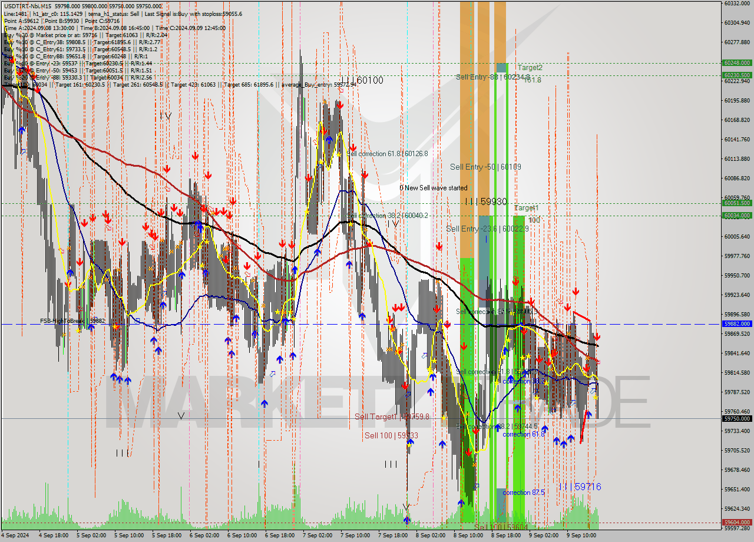Click the "Target2" green label
The width and height of the screenshot is (754, 542).
(530, 67)
